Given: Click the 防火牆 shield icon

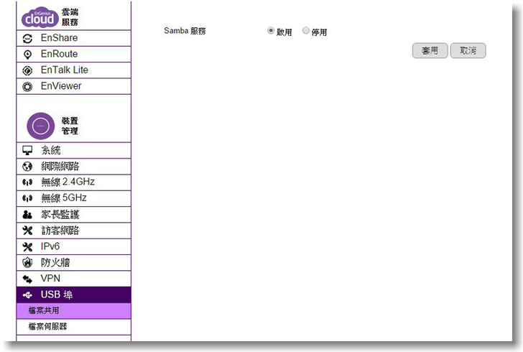Looking at the screenshot, I should point(28,262).
